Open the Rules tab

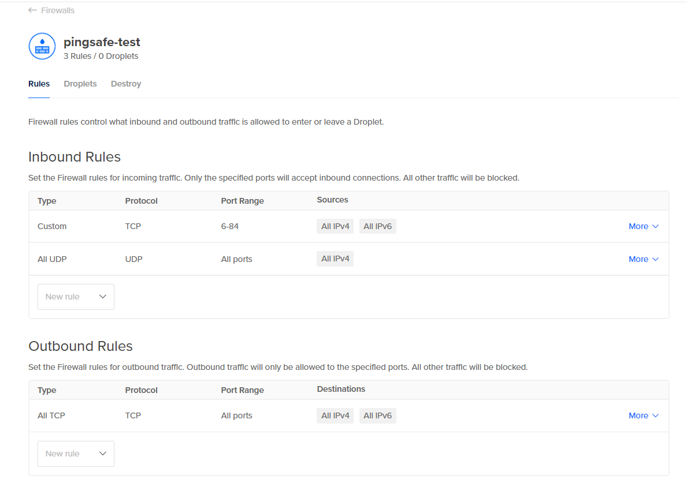click(x=39, y=84)
